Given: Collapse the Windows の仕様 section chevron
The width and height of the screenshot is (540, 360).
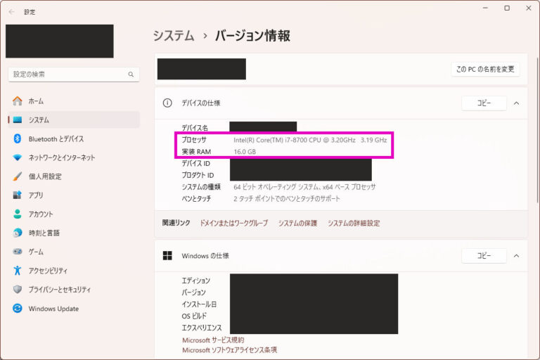Looking at the screenshot, I should coord(516,256).
